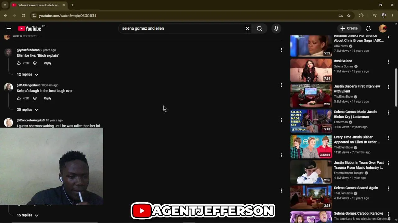Open more options for Letterman video
The height and width of the screenshot is (223, 398).
388,113
